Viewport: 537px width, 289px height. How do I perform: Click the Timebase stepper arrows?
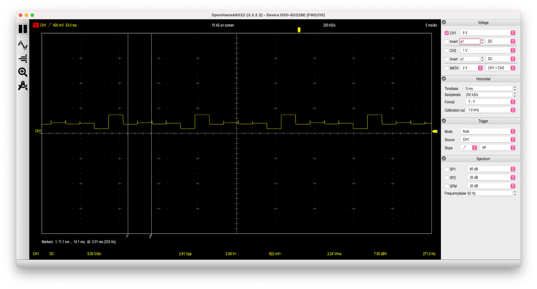pyautogui.click(x=515, y=88)
